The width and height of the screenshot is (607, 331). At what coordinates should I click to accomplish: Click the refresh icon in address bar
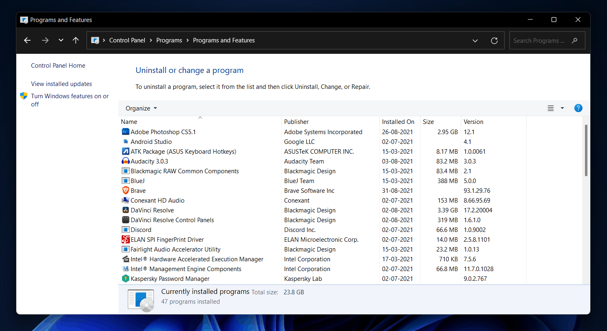[x=494, y=40]
